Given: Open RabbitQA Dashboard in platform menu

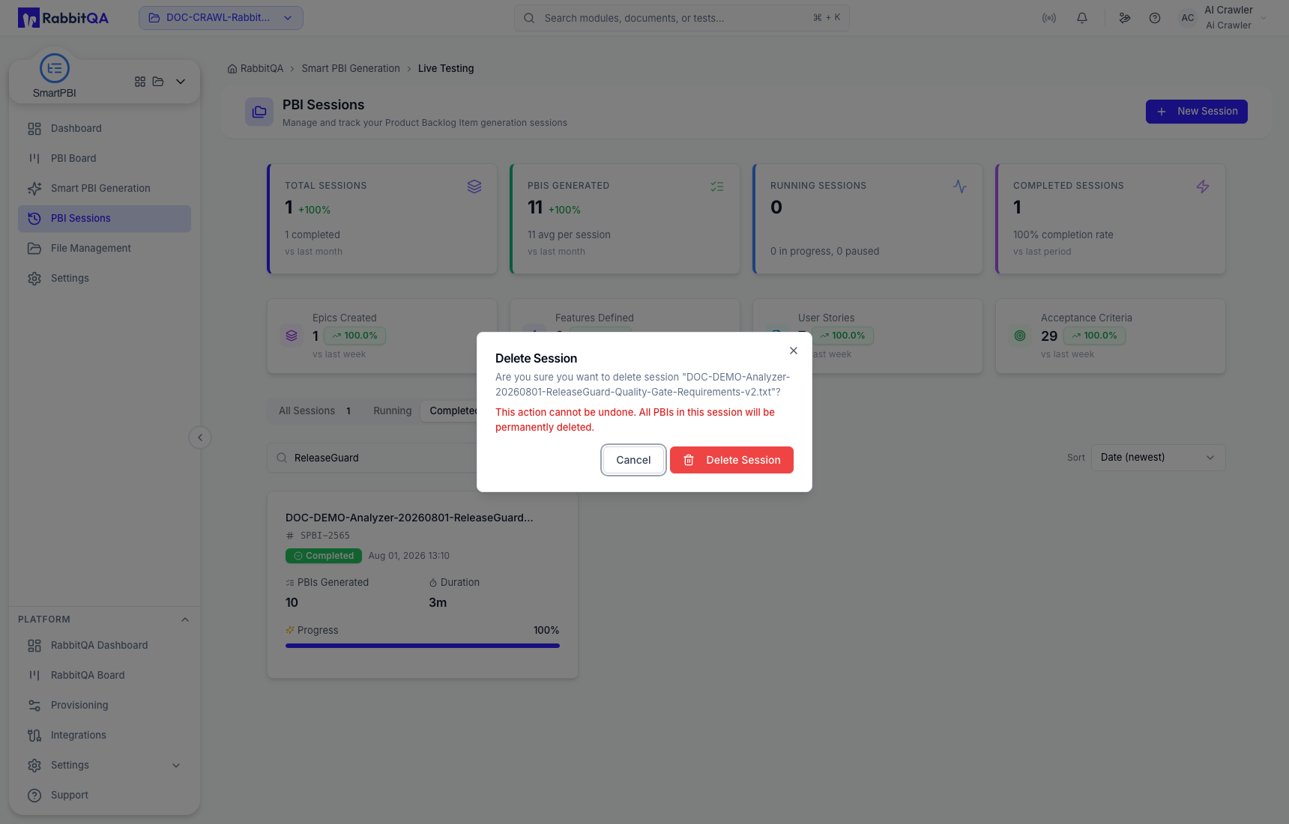Looking at the screenshot, I should pyautogui.click(x=104, y=646).
